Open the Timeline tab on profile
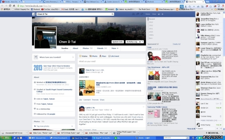 tap(65, 48)
